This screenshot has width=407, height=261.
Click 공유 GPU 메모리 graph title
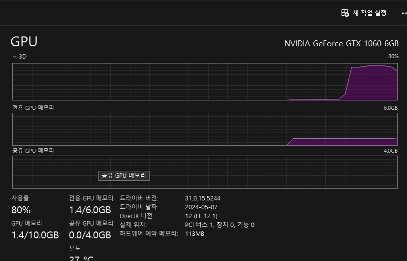coord(33,150)
